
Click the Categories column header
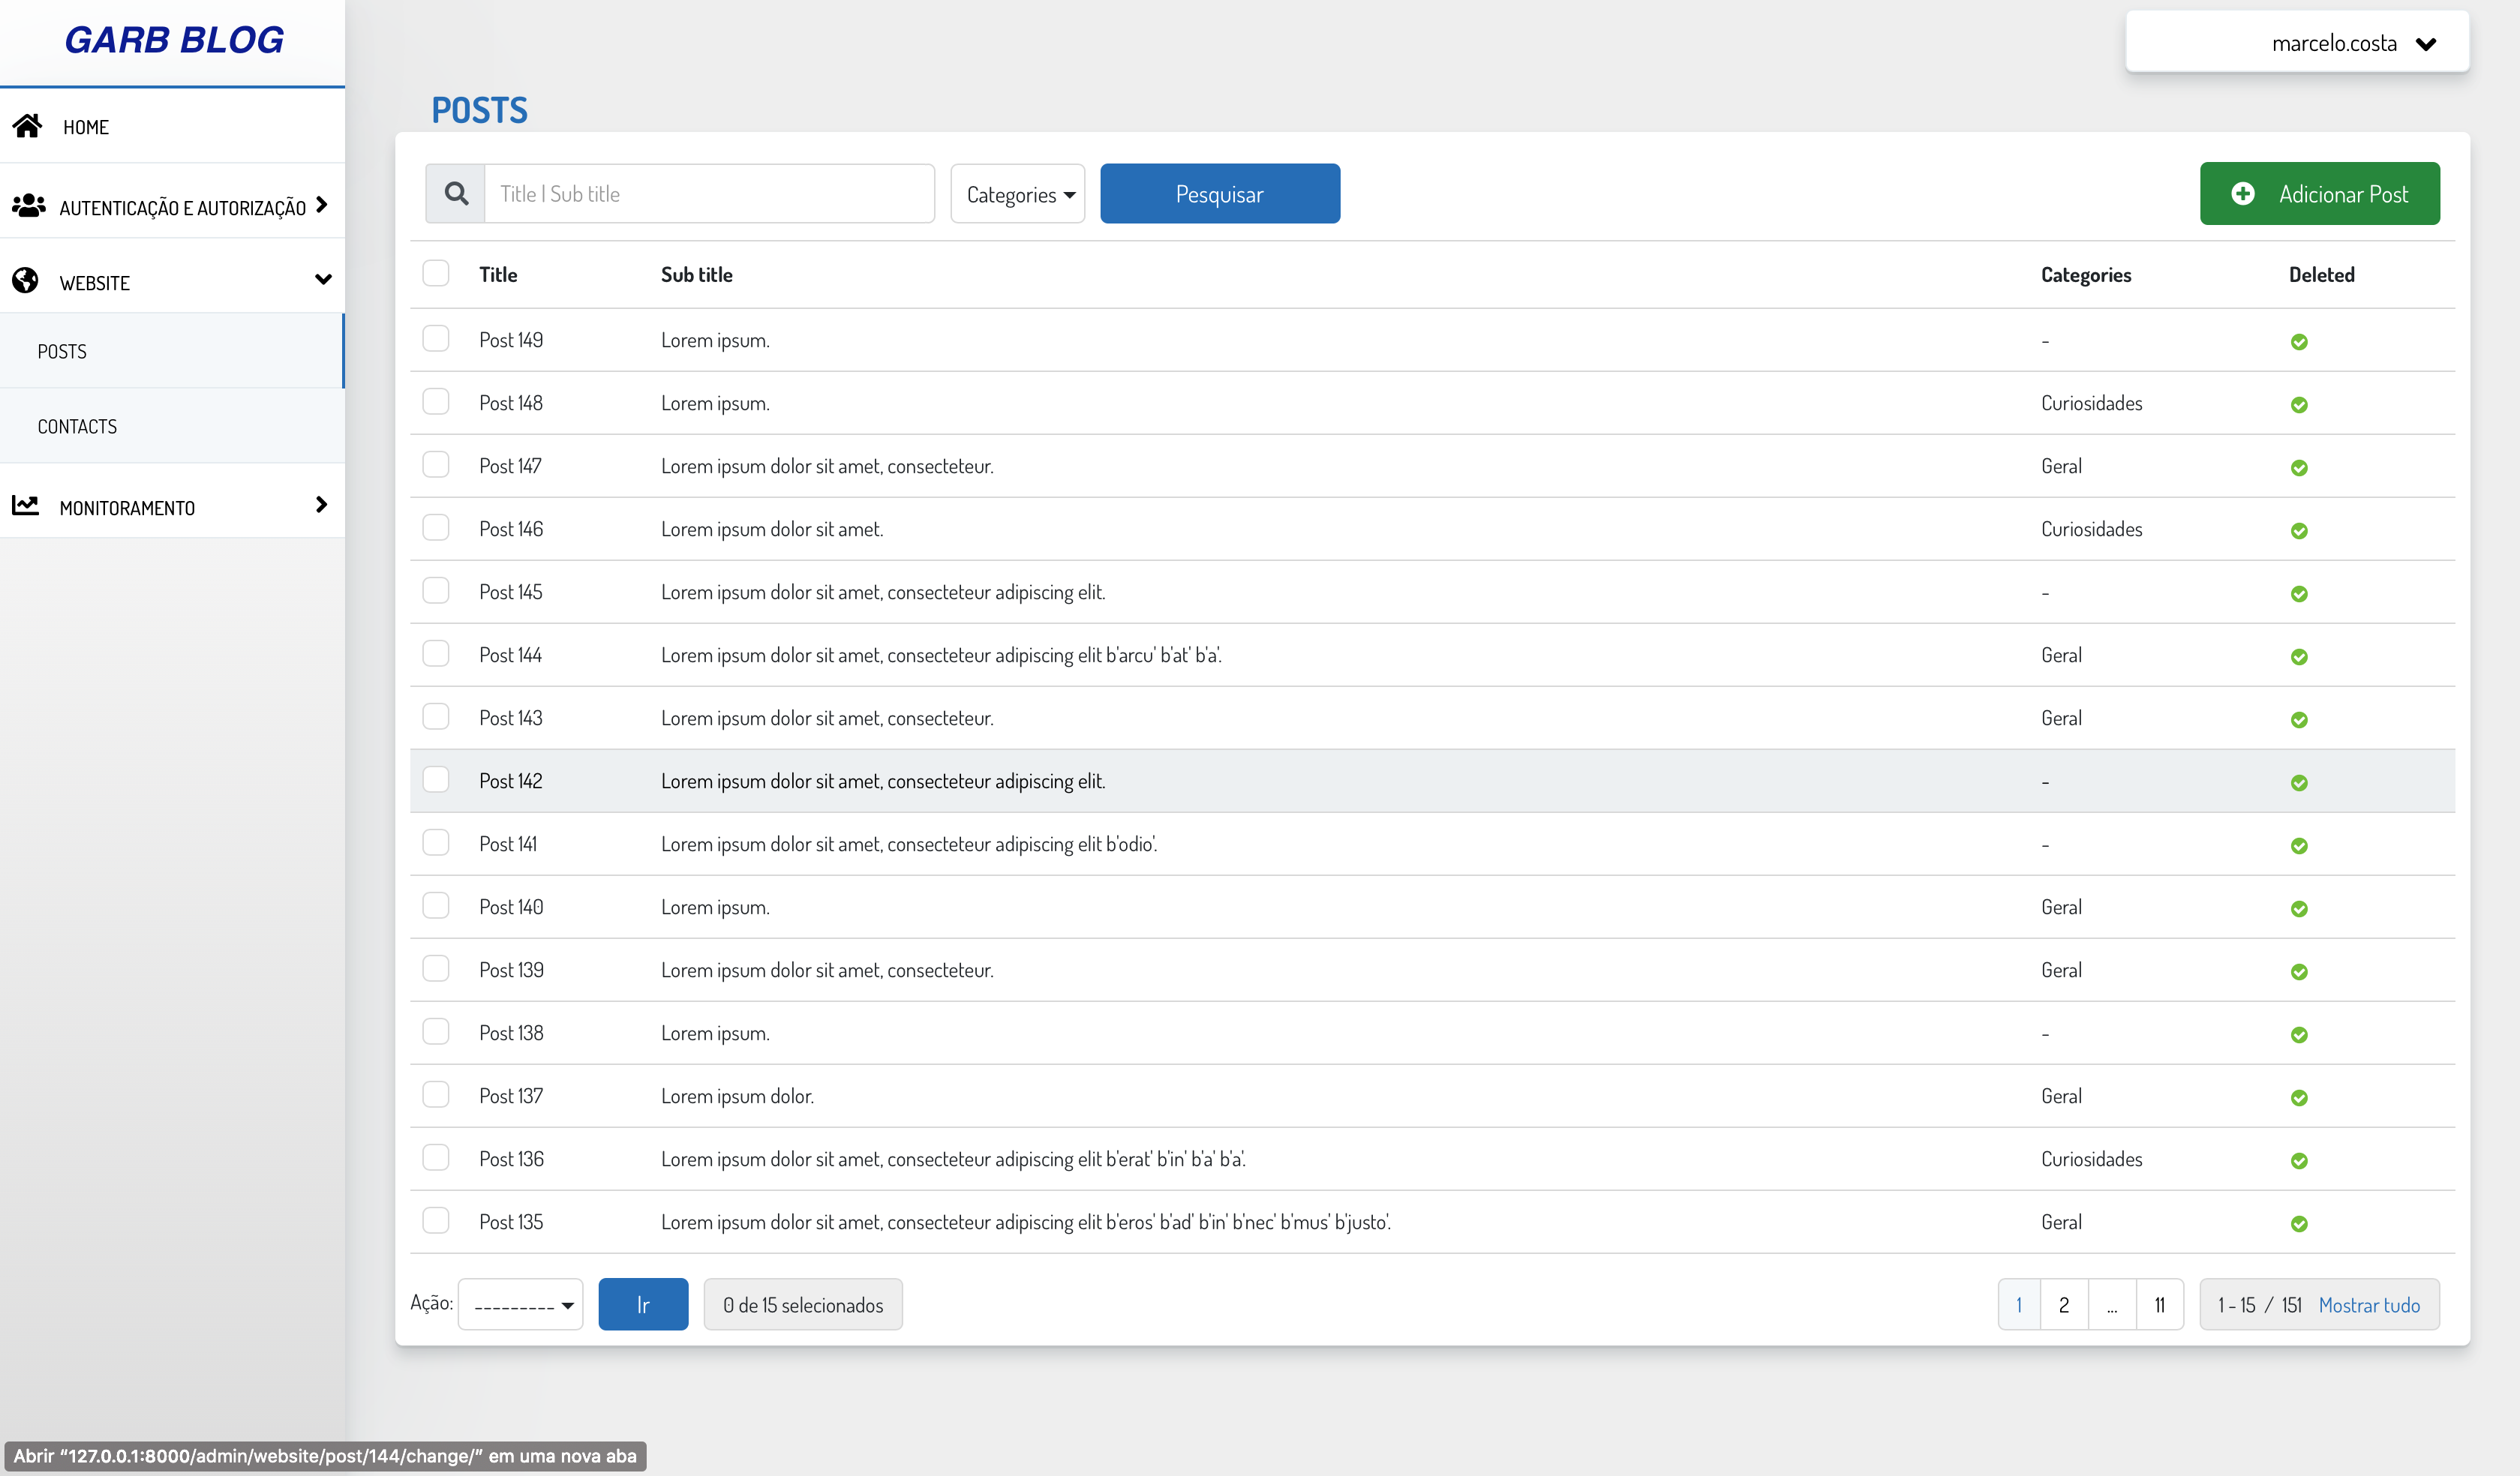tap(2086, 274)
